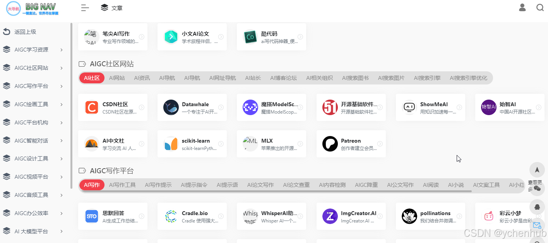Open the 思默回答 STO icon
548x243 pixels.
[x=92, y=216]
